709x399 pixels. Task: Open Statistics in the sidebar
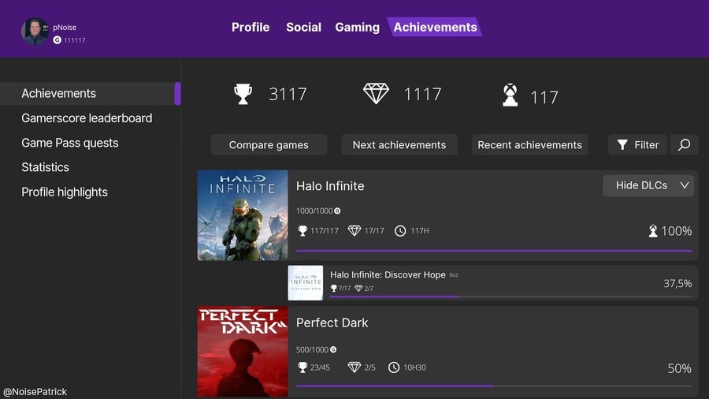pos(45,167)
